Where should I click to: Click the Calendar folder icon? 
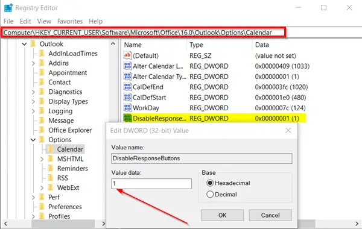pyautogui.click(x=51, y=149)
